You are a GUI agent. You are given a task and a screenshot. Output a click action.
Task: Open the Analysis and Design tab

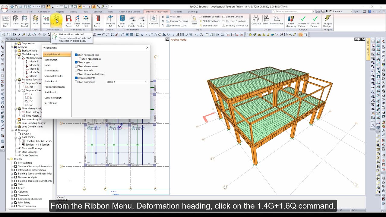tap(129, 12)
